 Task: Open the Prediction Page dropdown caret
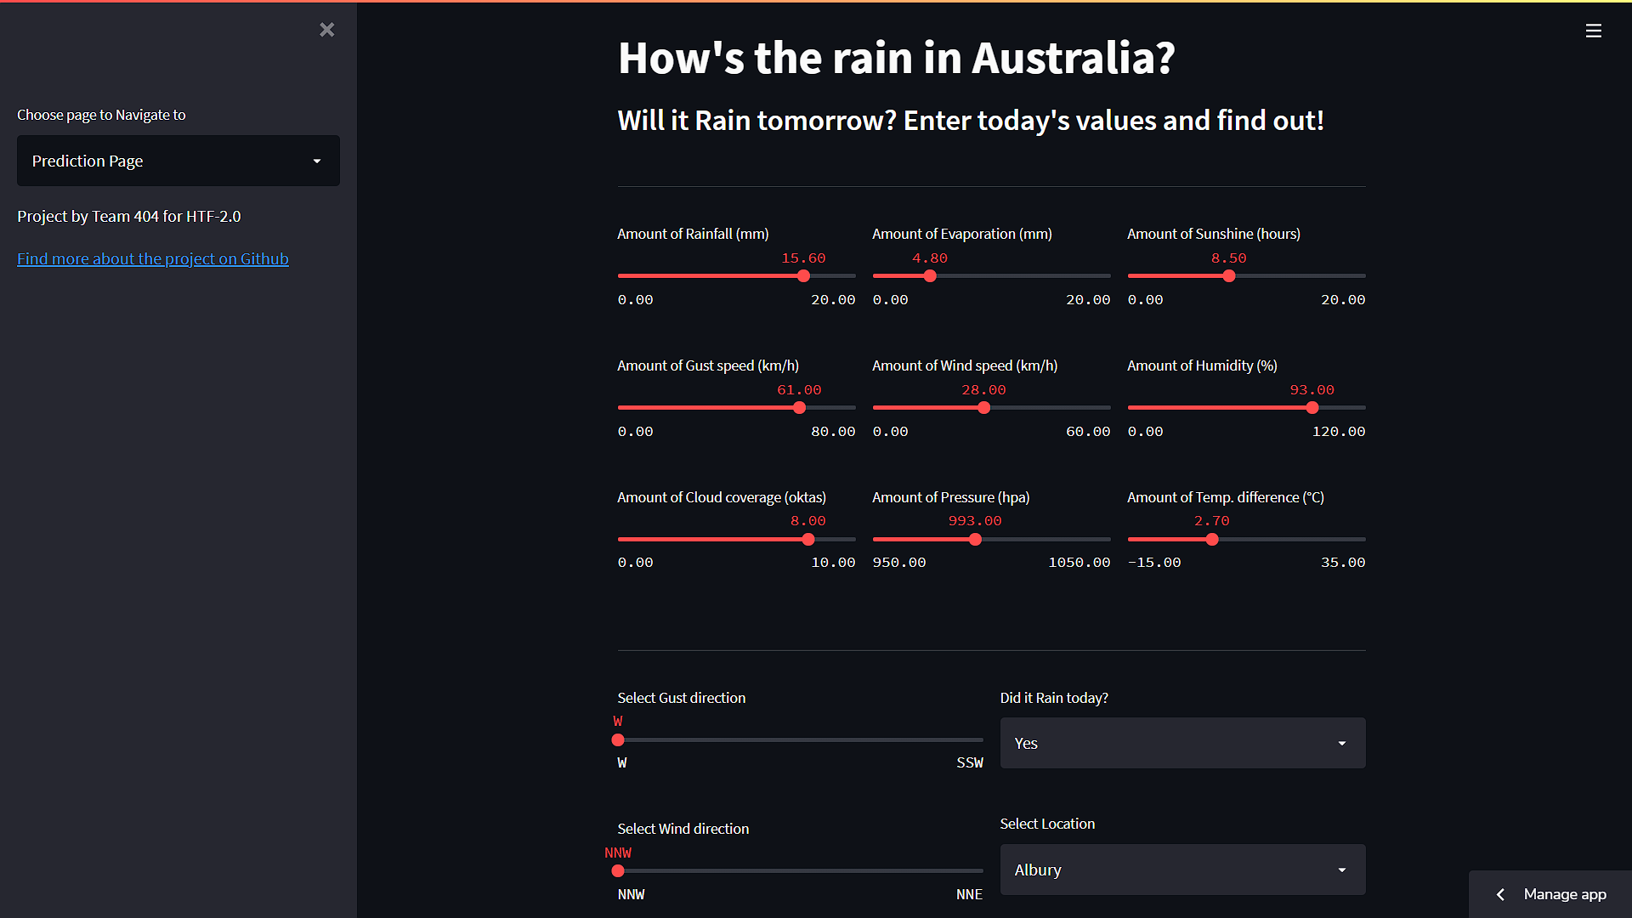click(317, 160)
